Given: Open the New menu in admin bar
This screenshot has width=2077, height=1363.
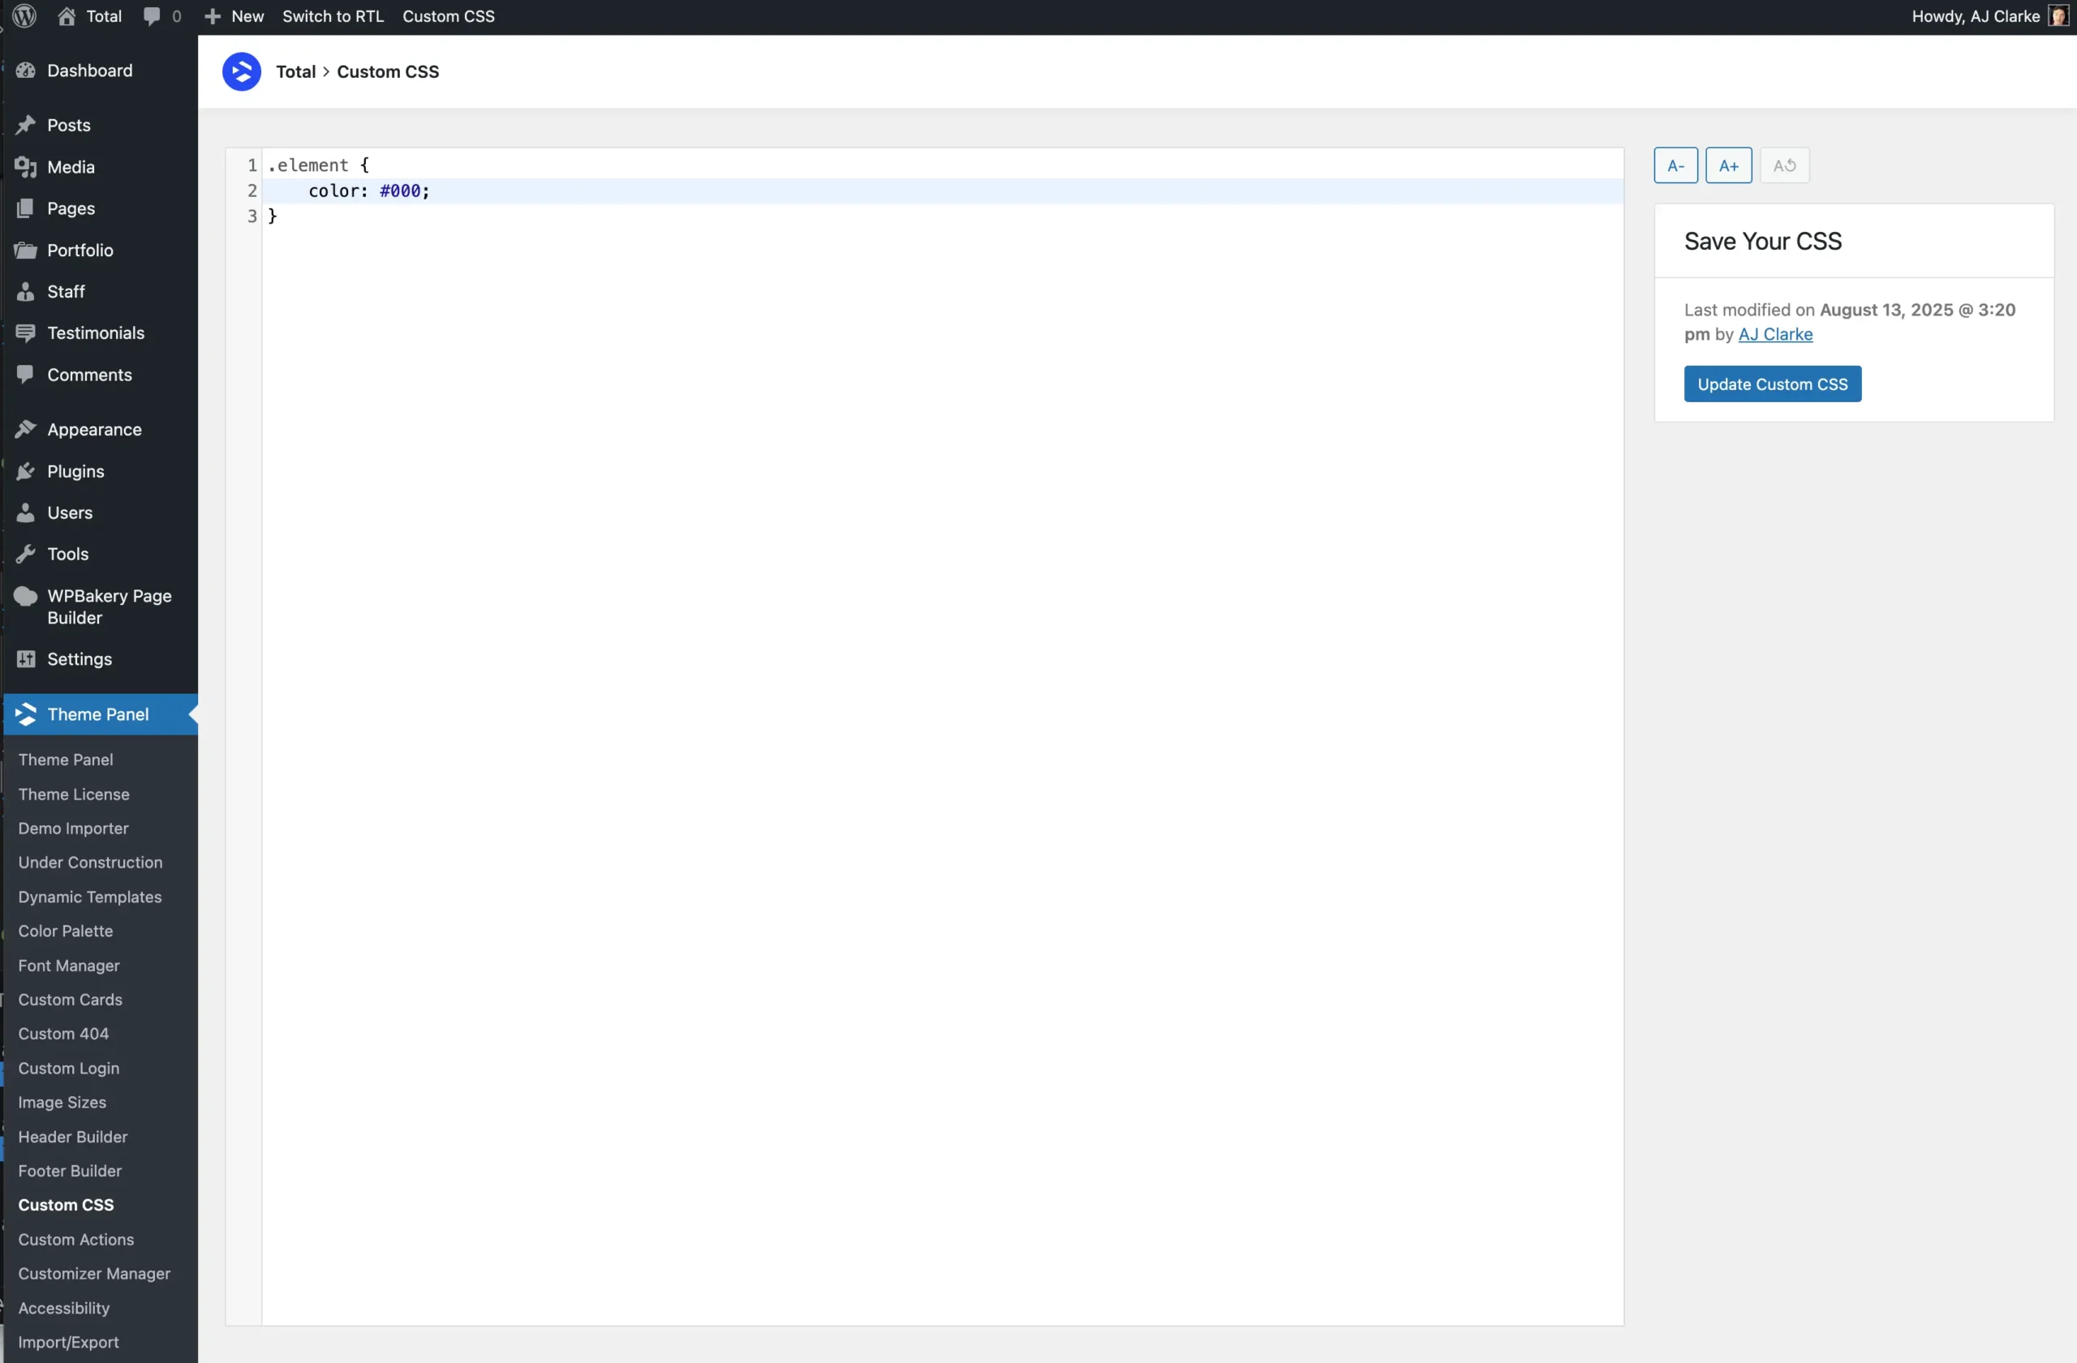Looking at the screenshot, I should (232, 15).
